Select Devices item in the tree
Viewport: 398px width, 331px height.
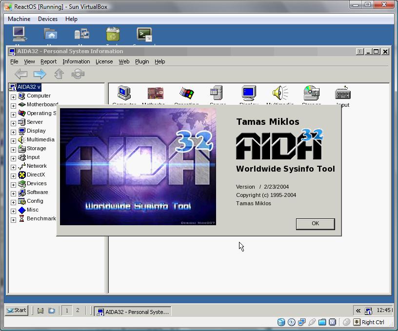click(37, 183)
